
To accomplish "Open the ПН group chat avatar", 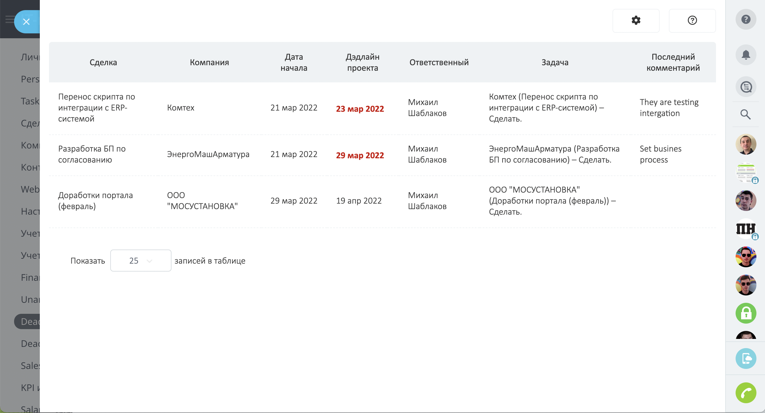I will pos(746,229).
